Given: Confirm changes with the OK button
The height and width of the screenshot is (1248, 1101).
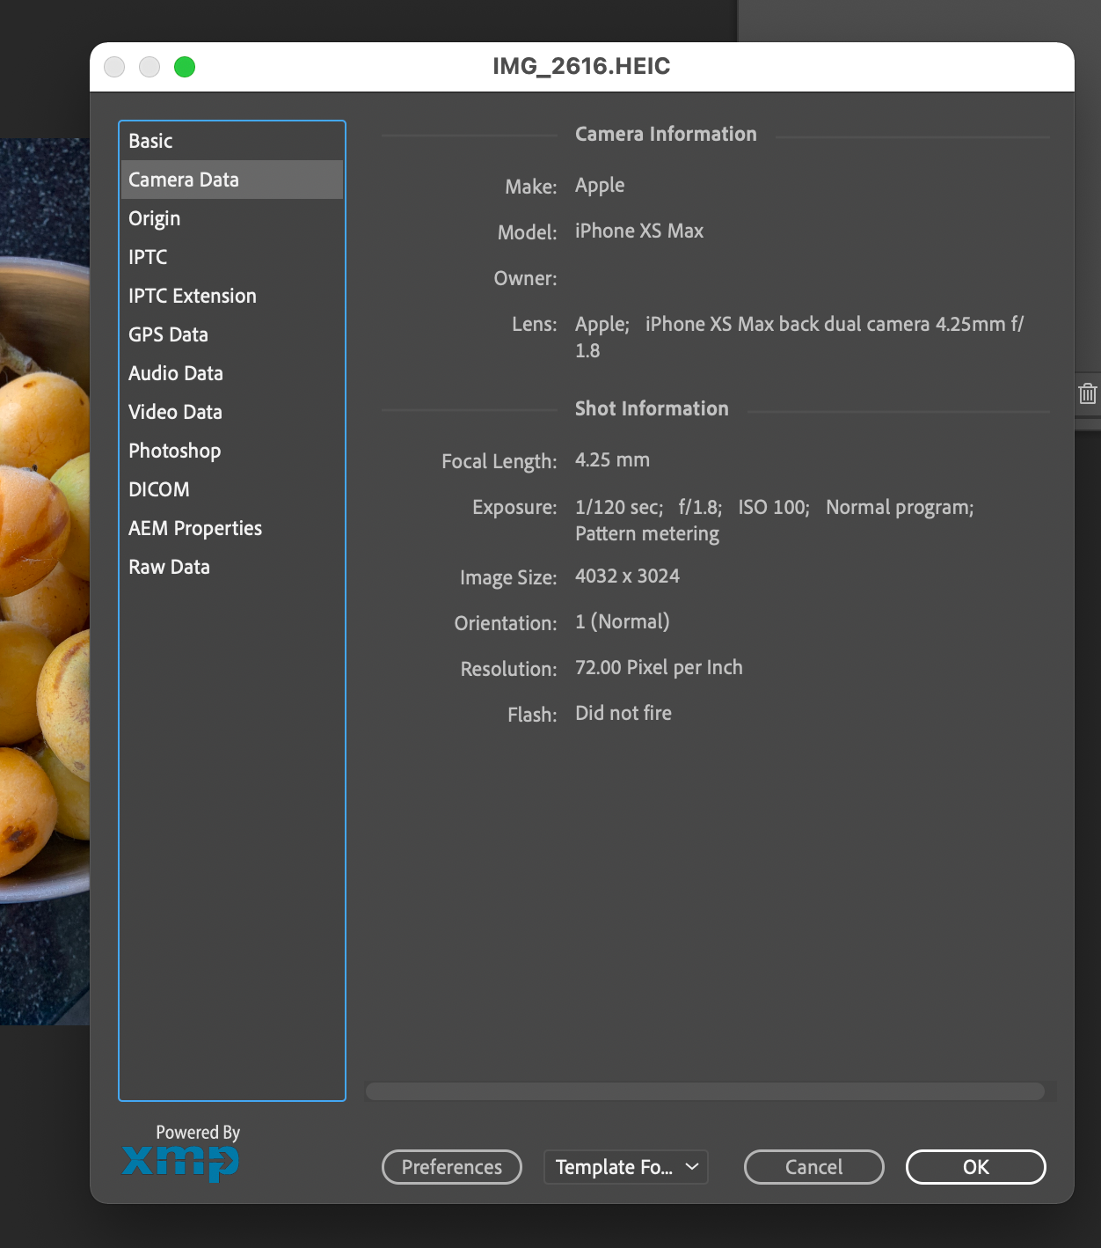Looking at the screenshot, I should click(x=974, y=1167).
